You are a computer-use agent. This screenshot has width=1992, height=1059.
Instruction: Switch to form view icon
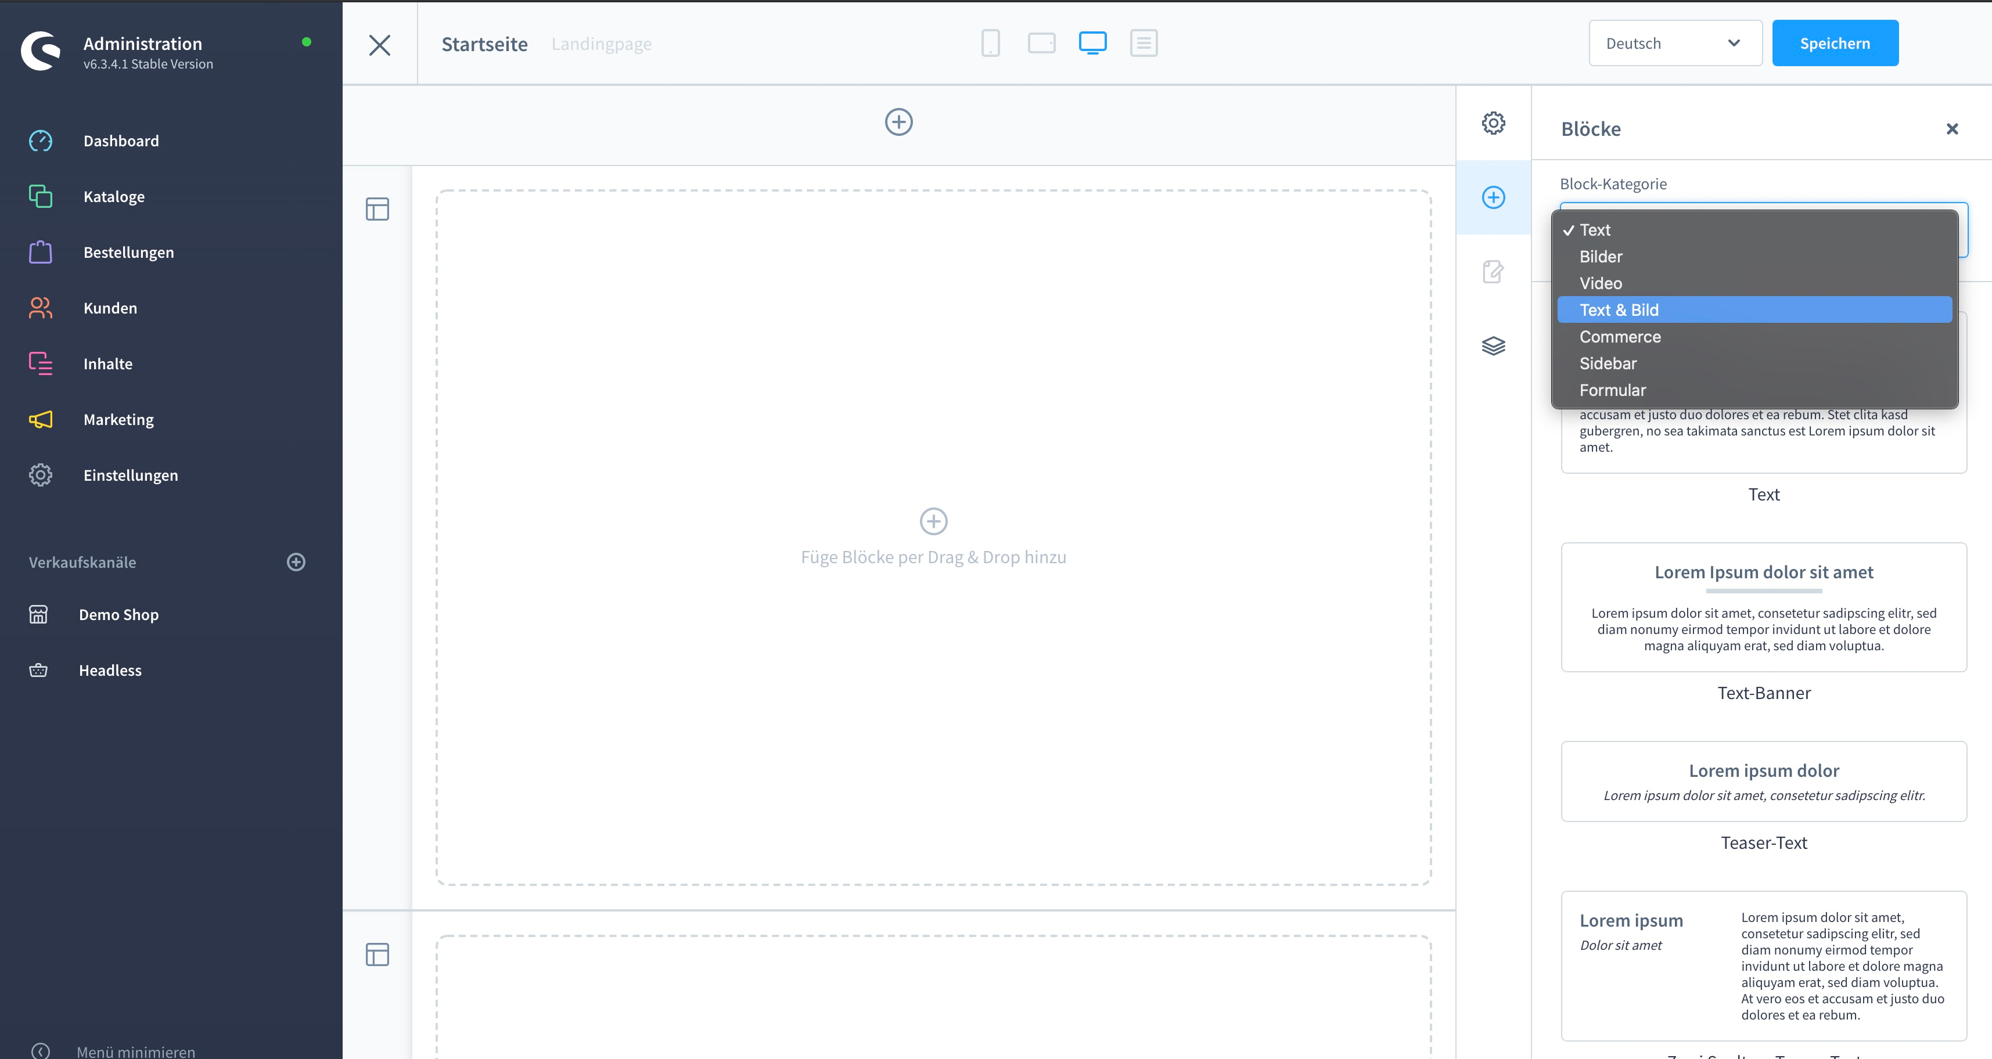click(x=1144, y=44)
